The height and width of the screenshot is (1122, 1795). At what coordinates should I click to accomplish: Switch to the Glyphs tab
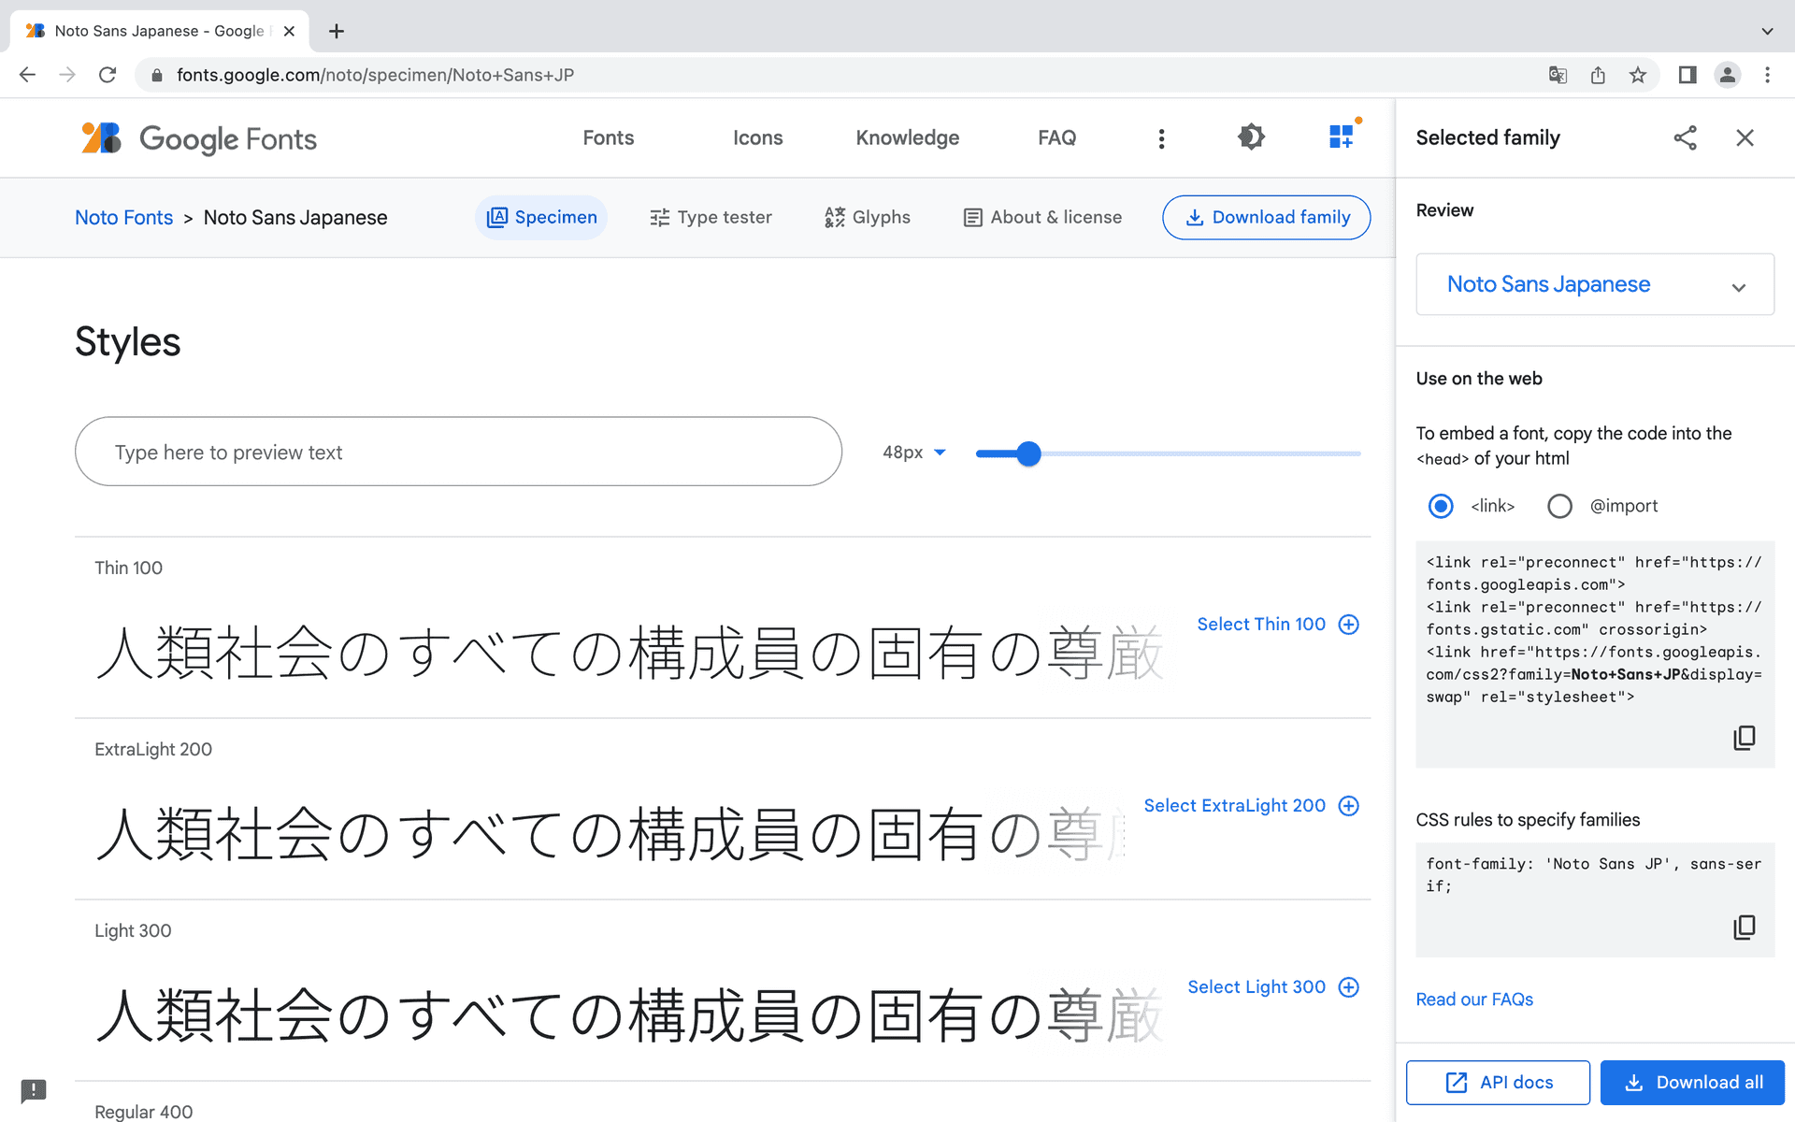click(868, 218)
